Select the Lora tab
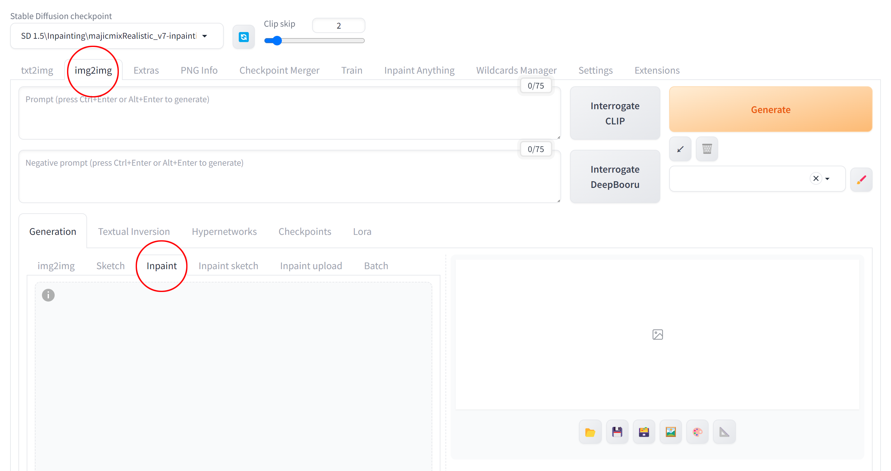 362,231
